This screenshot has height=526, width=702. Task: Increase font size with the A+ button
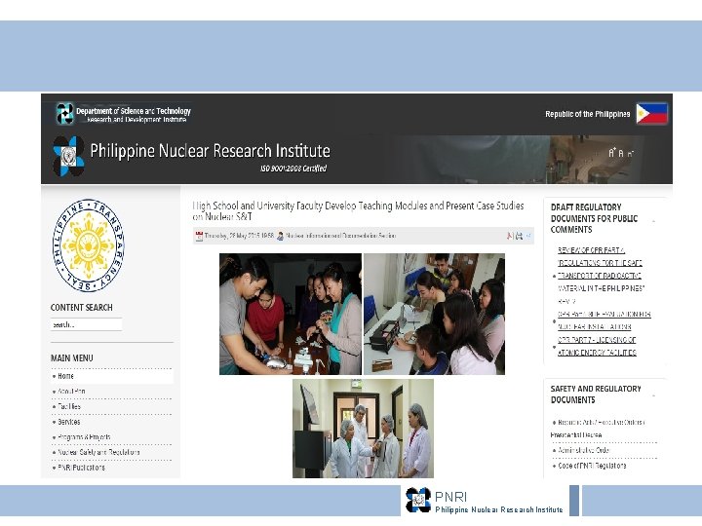(x=612, y=153)
